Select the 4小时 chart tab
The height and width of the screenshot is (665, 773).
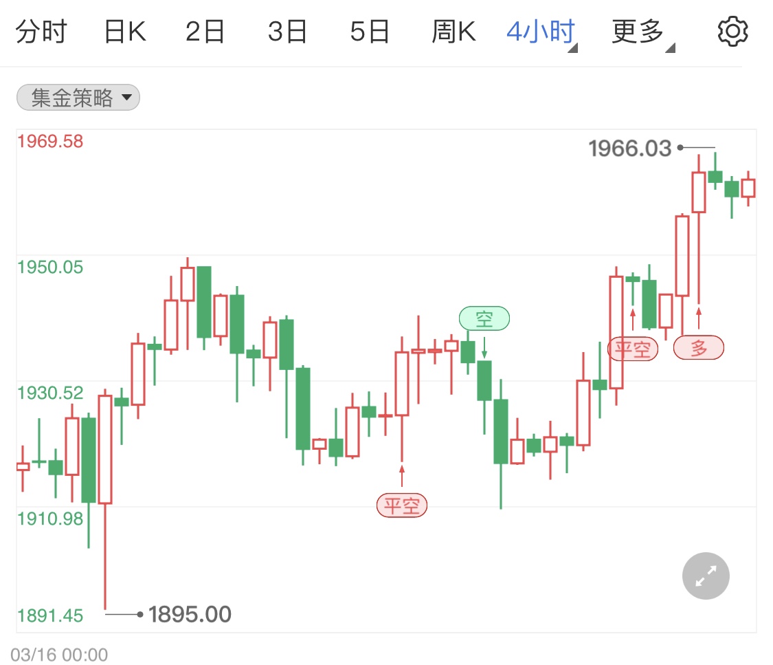click(x=541, y=32)
